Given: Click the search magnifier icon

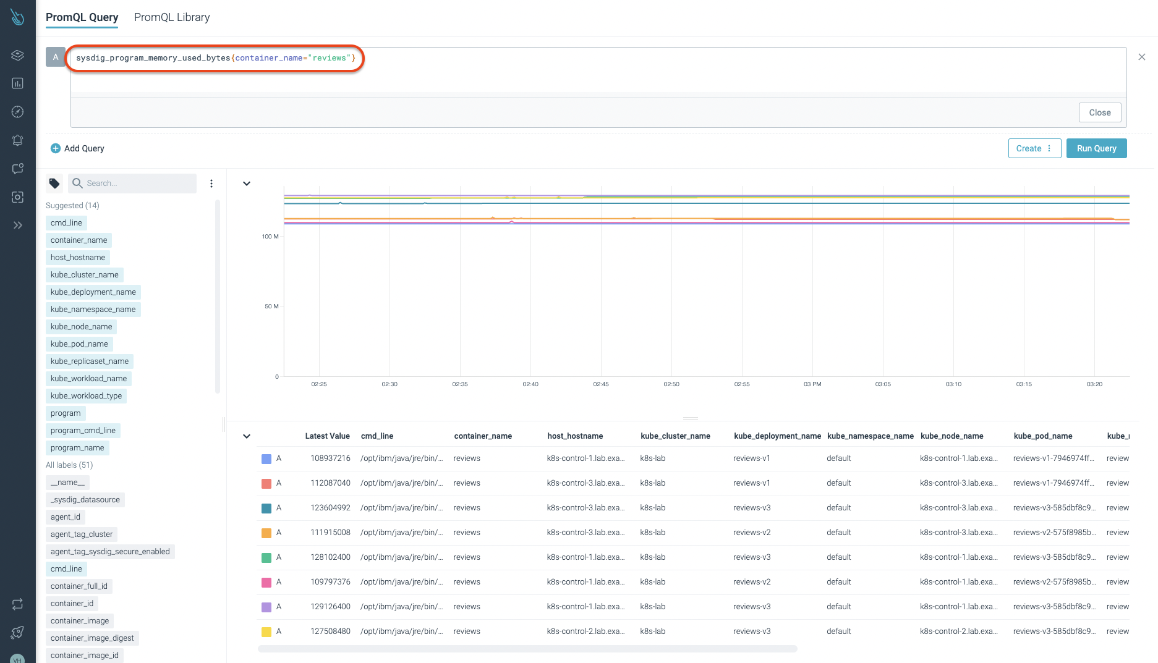Looking at the screenshot, I should pyautogui.click(x=77, y=183).
